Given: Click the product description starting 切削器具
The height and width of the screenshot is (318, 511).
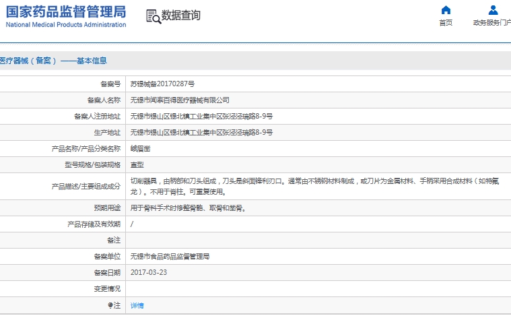Looking at the screenshot, I should [x=314, y=186].
